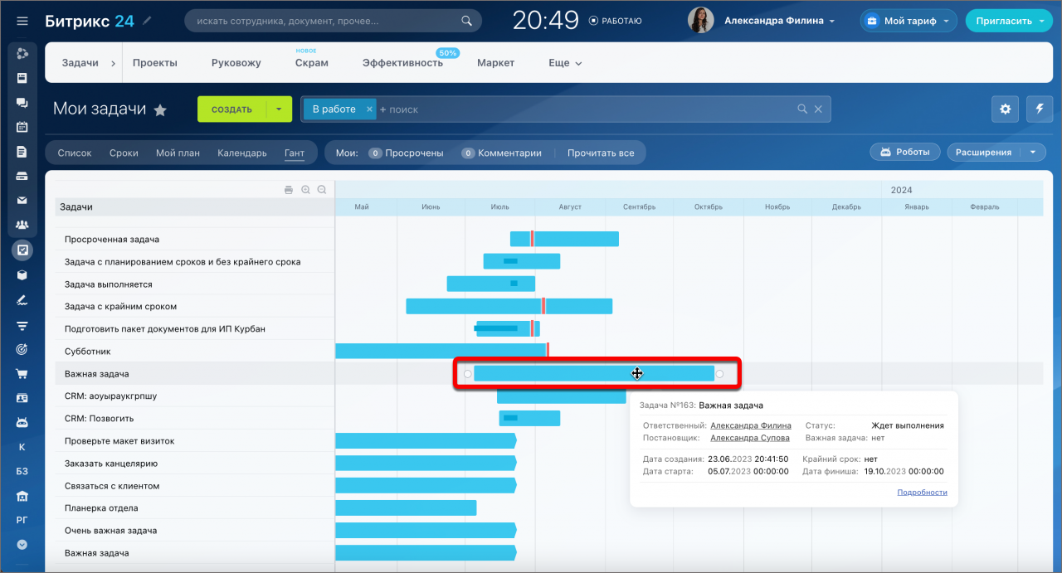This screenshot has height=573, width=1062.
Task: Open the gear settings for tasks
Action: pyautogui.click(x=1006, y=109)
